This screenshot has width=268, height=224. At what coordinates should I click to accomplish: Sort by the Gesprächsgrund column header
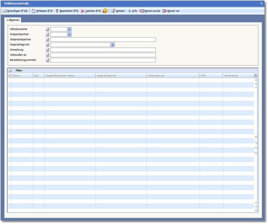pyautogui.click(x=121, y=76)
